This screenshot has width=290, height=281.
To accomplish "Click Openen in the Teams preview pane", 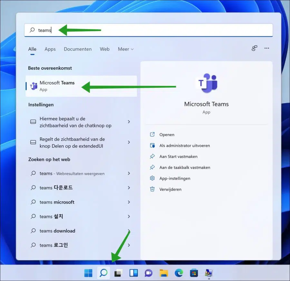I will (x=167, y=135).
